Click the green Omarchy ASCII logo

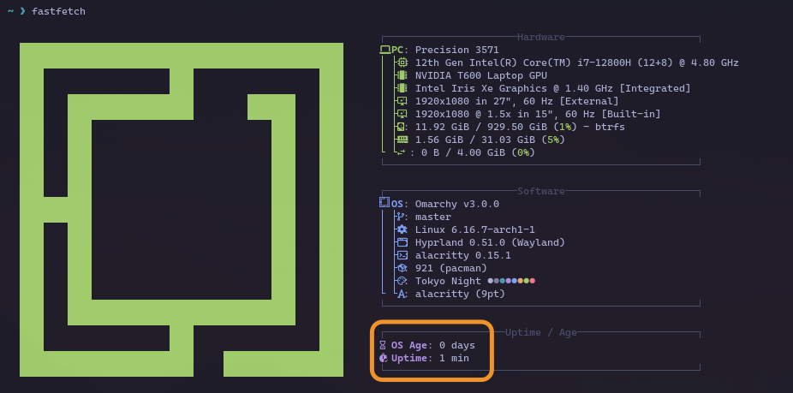coord(182,210)
